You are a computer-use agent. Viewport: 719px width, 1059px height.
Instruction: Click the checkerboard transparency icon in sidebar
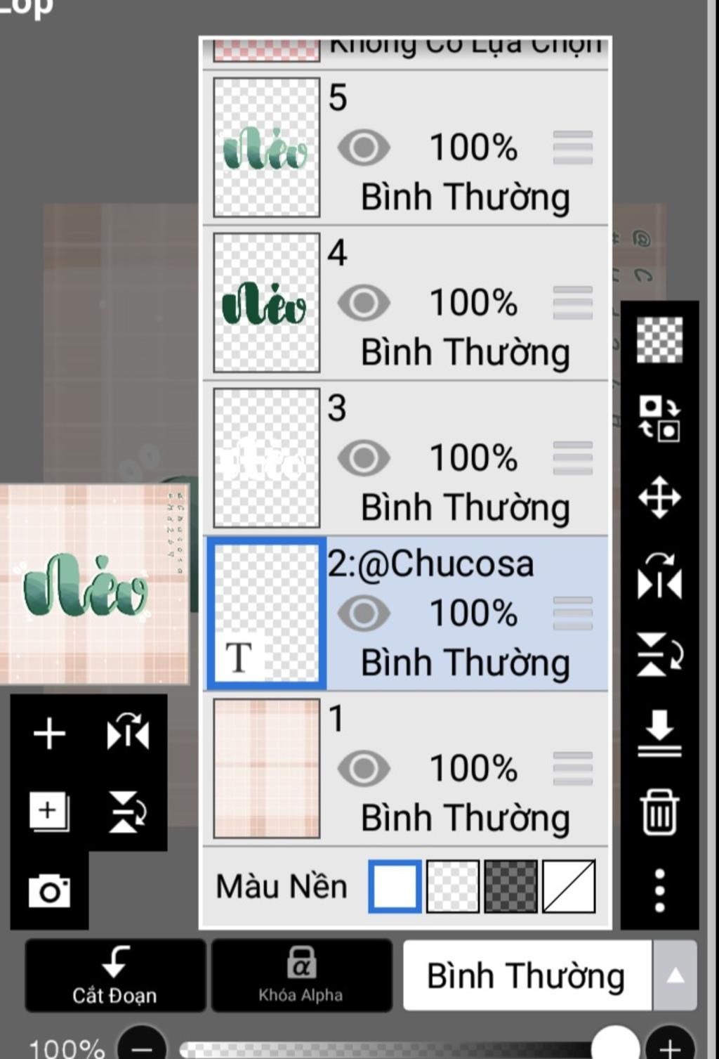tap(659, 340)
